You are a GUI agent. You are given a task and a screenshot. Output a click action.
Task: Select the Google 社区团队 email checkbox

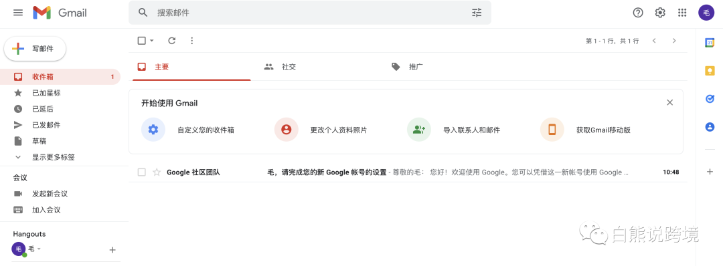[x=141, y=172]
